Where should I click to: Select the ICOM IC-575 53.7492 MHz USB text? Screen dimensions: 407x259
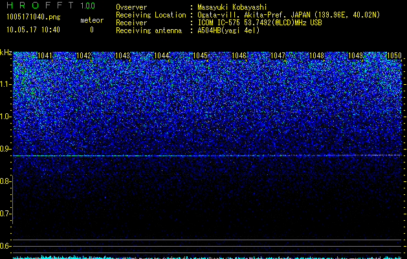click(x=259, y=23)
